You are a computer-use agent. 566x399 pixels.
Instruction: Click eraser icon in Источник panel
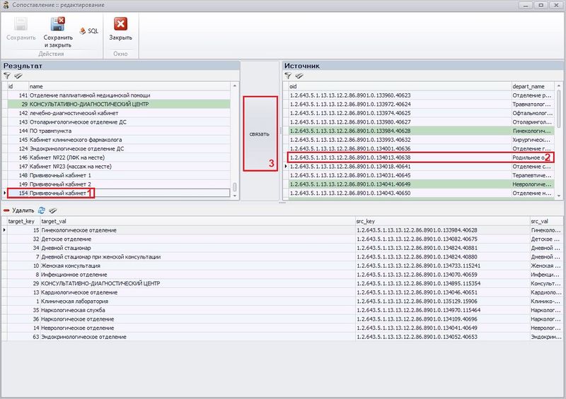300,75
